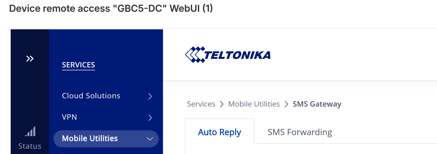Click the SERVICES sidebar heading
The width and height of the screenshot is (437, 154).
[x=79, y=65]
